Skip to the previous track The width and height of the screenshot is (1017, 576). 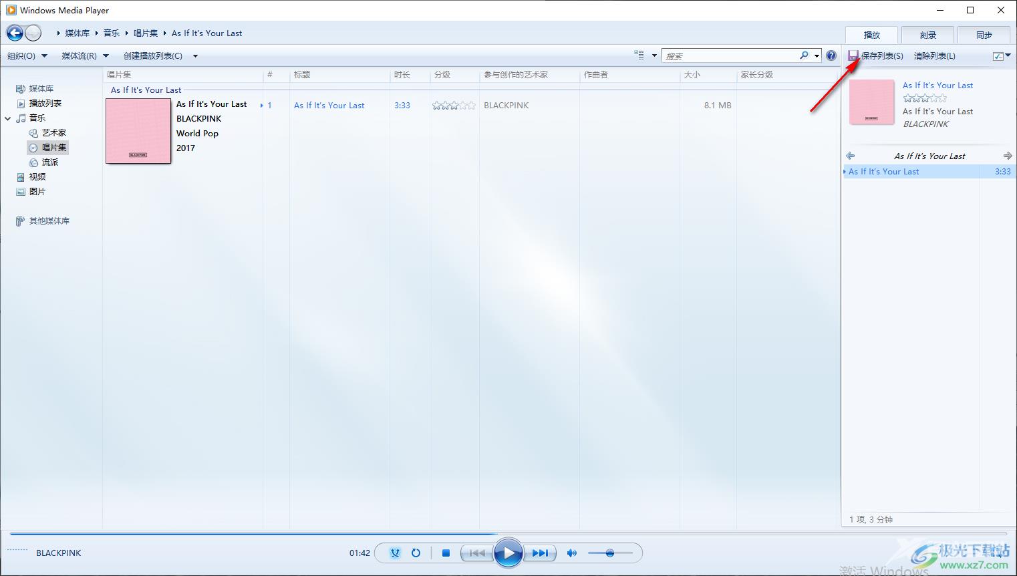476,553
